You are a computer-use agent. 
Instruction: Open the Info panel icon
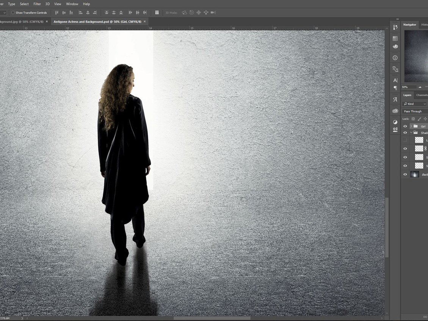pyautogui.click(x=395, y=58)
